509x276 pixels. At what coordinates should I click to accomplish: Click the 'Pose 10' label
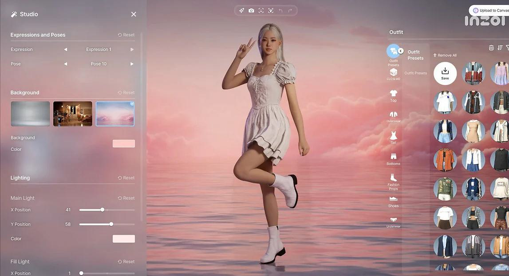(99, 64)
